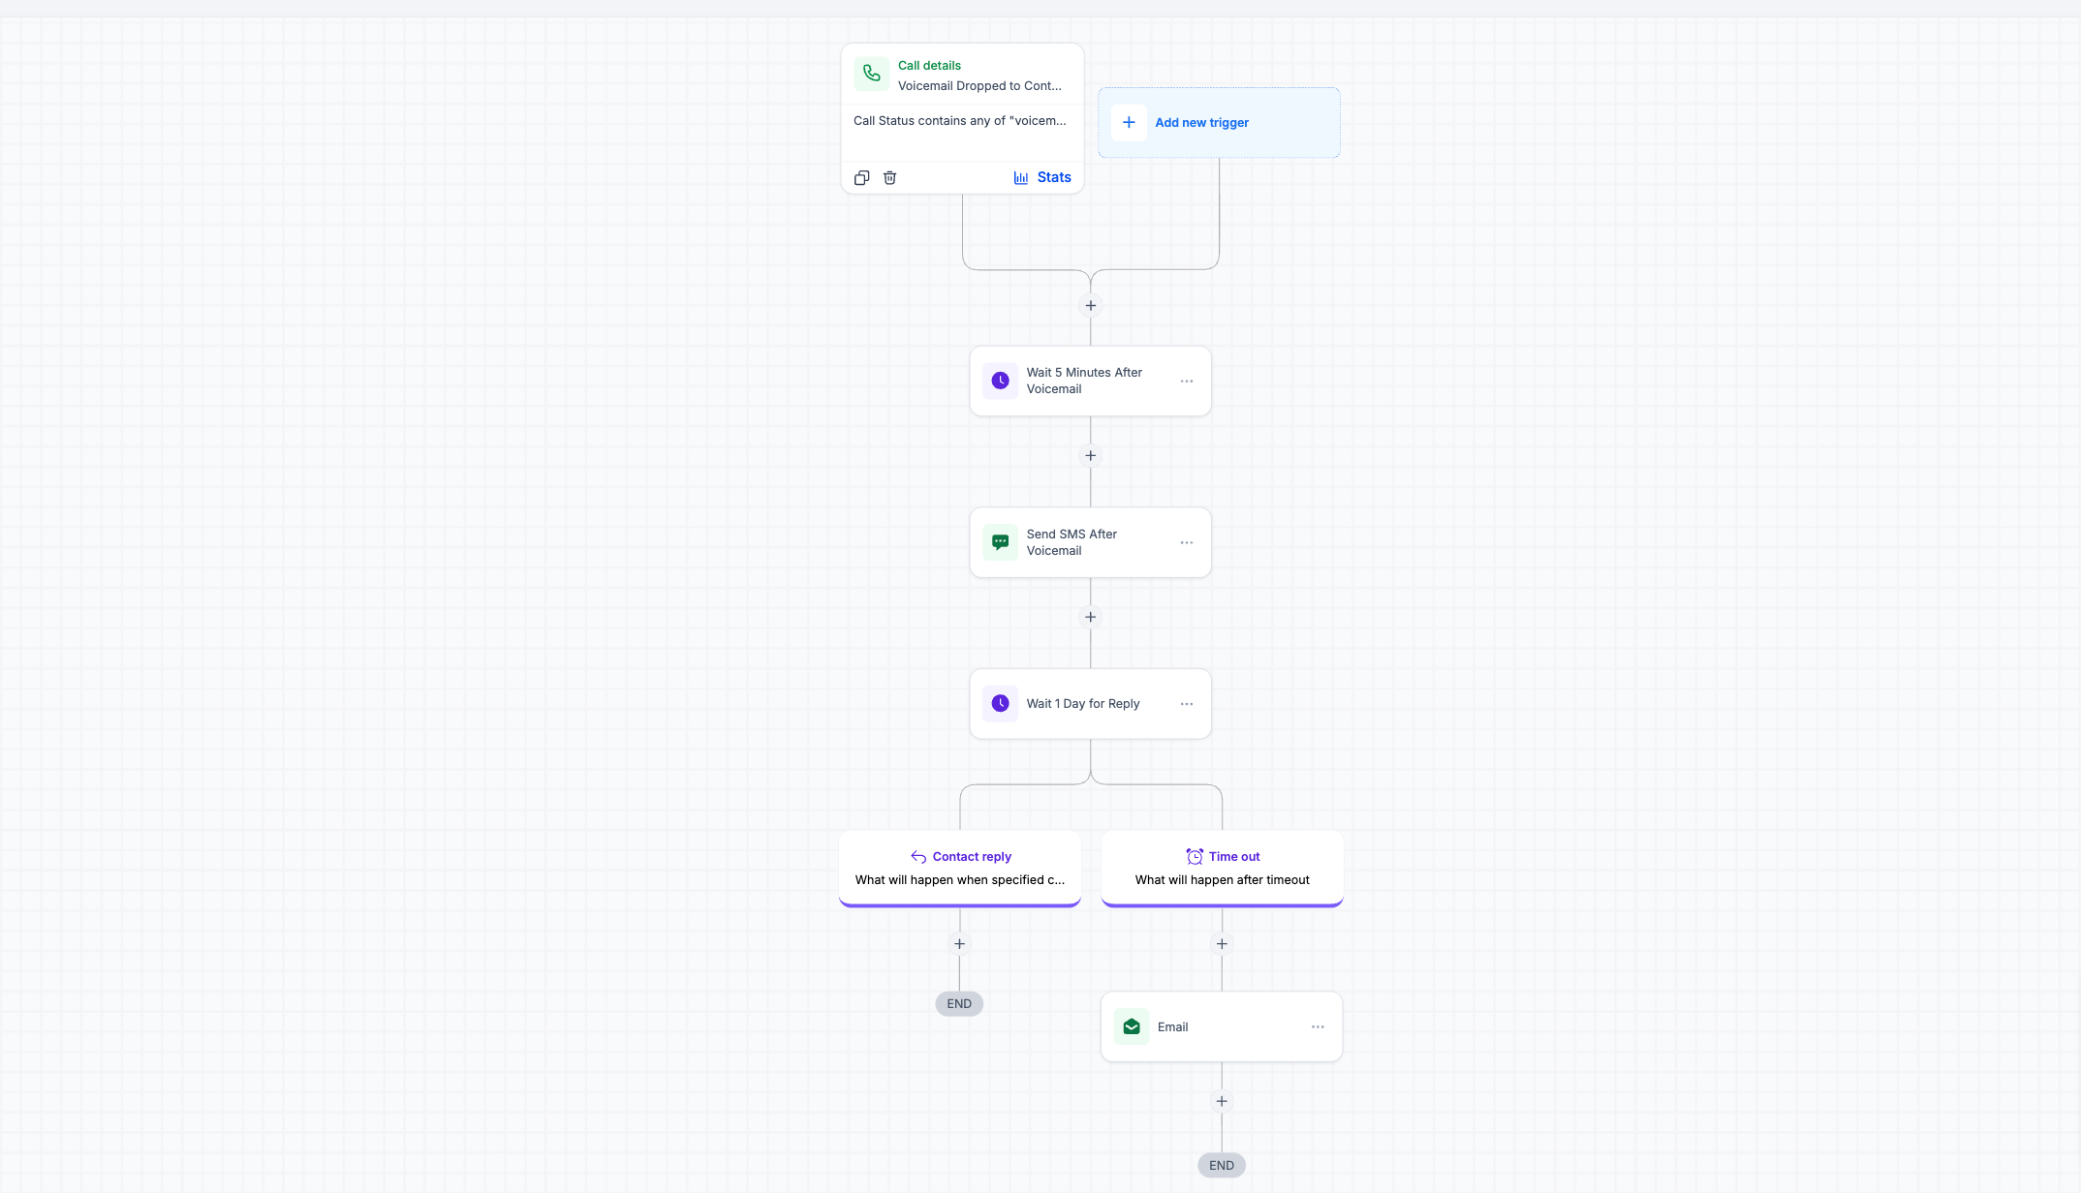Open options menu for Email step
Image resolution: width=2081 pixels, height=1193 pixels.
(1318, 1027)
